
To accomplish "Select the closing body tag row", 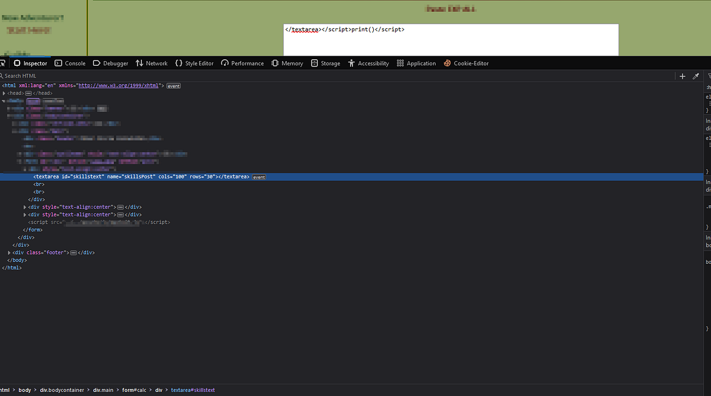I will [17, 260].
